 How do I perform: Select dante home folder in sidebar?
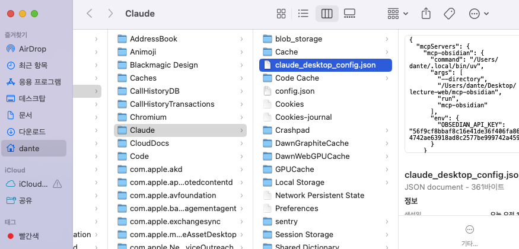[x=34, y=148]
